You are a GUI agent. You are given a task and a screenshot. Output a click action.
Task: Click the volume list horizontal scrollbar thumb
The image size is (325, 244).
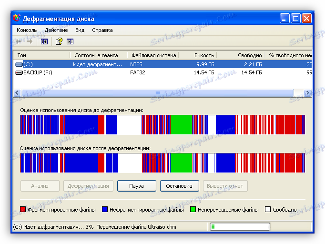pos(158,92)
